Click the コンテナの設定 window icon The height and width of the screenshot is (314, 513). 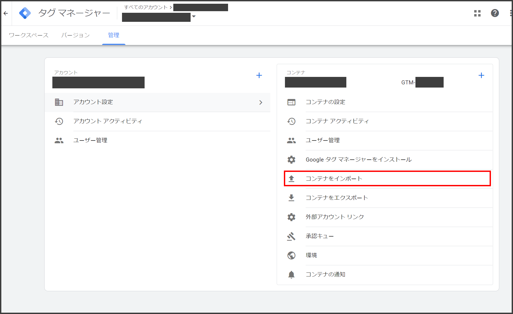[x=291, y=102]
